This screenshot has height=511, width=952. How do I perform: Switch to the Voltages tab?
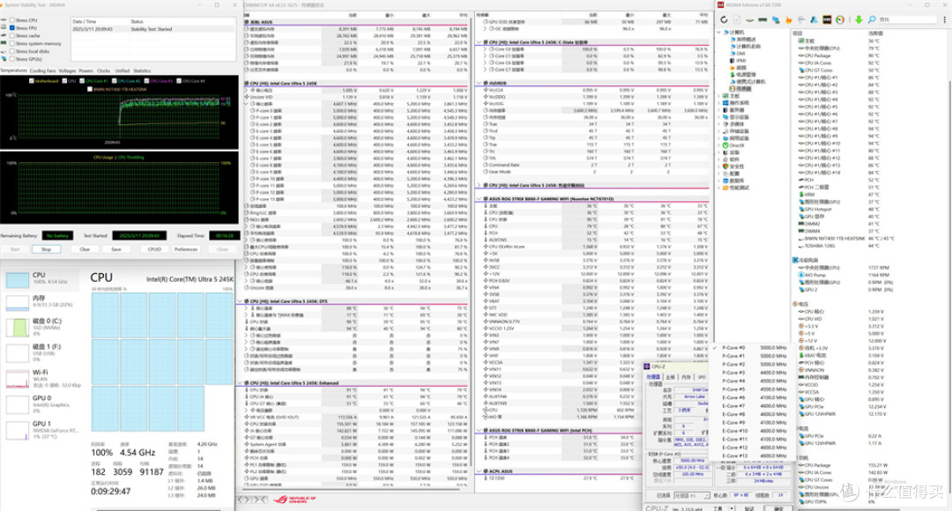pyautogui.click(x=67, y=71)
